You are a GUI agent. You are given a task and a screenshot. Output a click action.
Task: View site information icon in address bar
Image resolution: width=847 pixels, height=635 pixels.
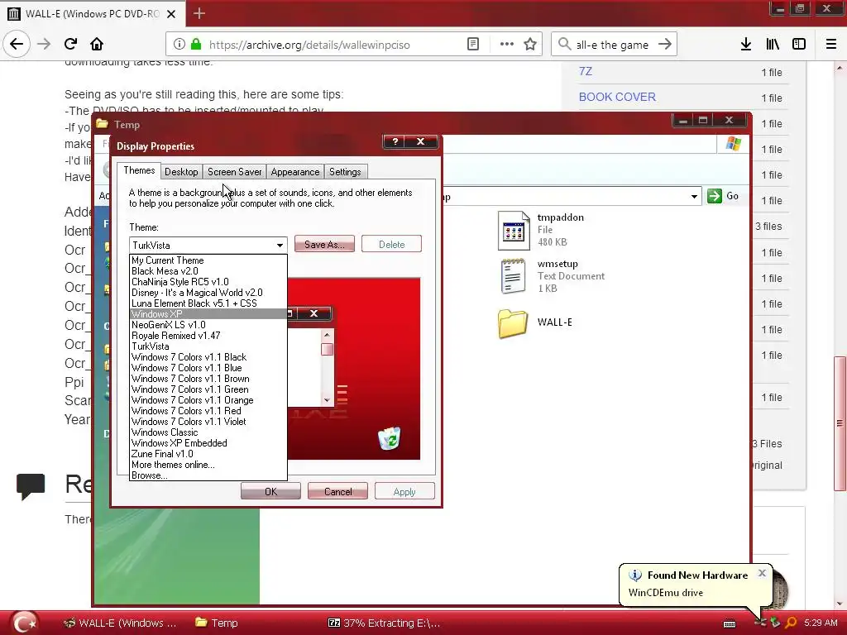(x=179, y=45)
